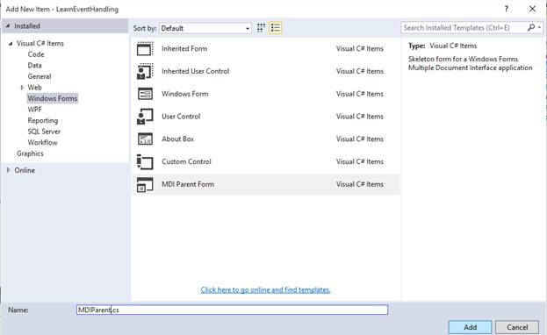Click the User Control template icon
The width and height of the screenshot is (547, 335).
(x=145, y=117)
